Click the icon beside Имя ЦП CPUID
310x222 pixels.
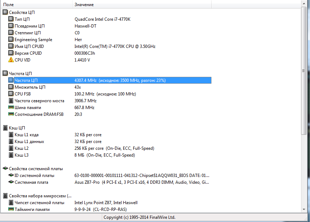[x=11, y=46]
